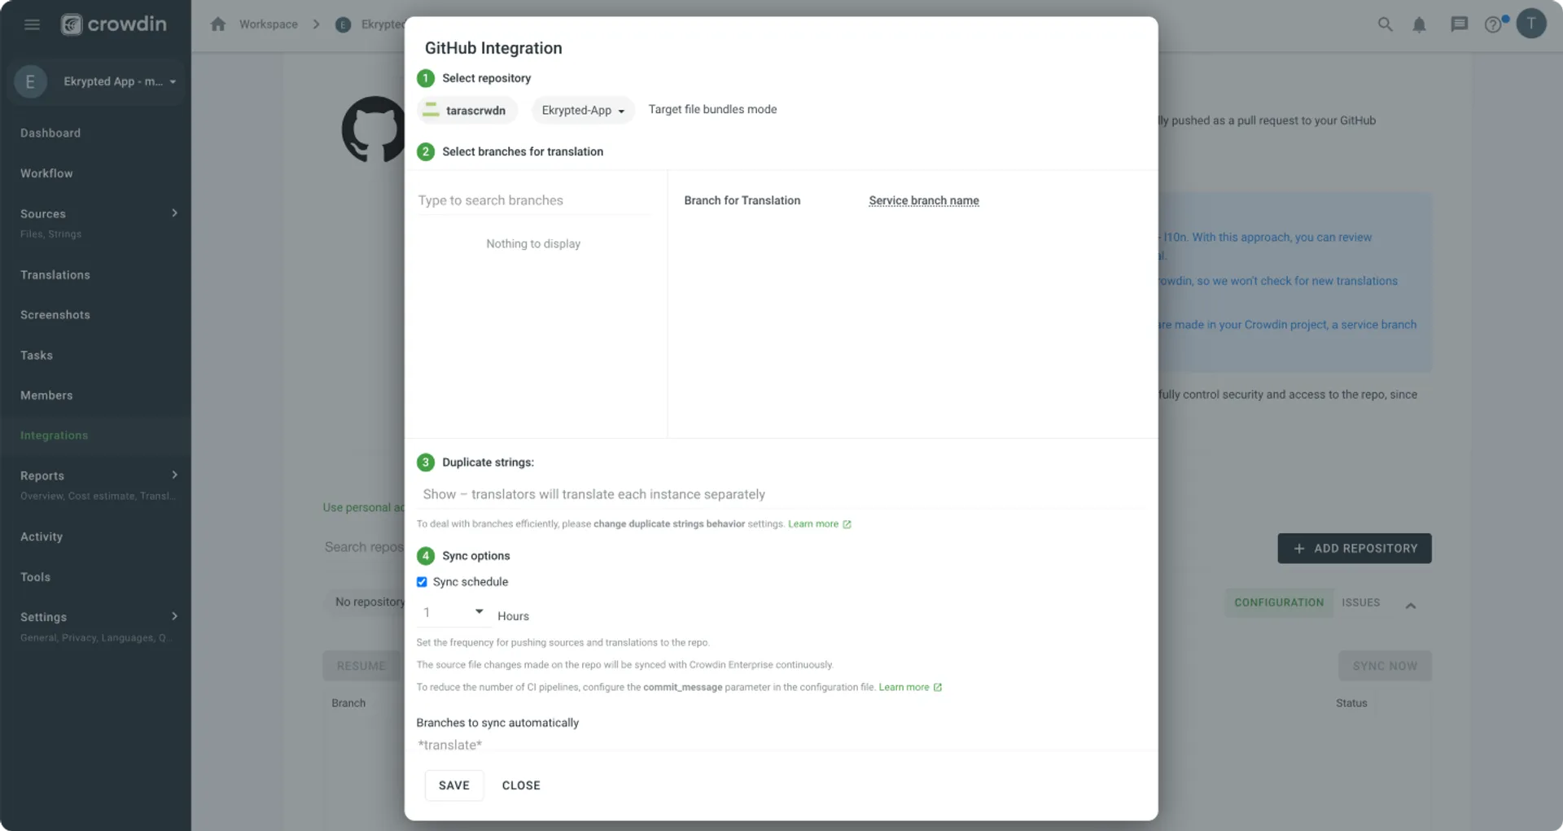Open Learn more link for duplicate strings
This screenshot has height=831, width=1563.
point(812,524)
